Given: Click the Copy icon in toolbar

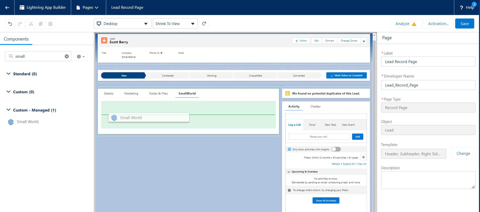Looking at the screenshot, I should tap(41, 24).
